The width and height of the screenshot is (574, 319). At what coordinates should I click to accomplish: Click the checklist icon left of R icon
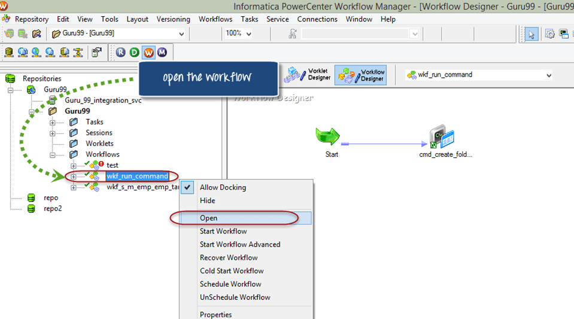96,53
